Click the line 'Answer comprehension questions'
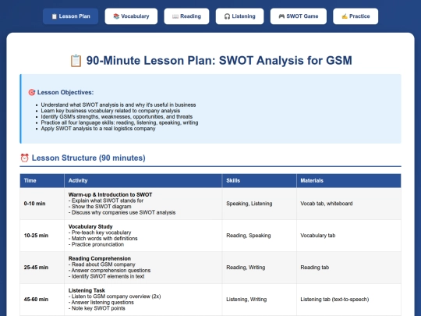 tap(109, 270)
